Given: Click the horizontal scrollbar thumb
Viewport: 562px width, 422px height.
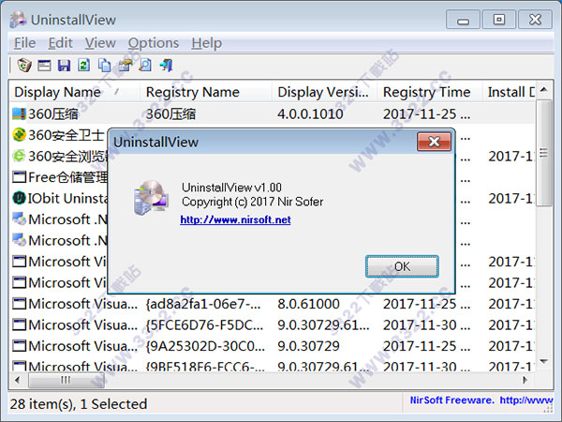Looking at the screenshot, I should [67, 380].
